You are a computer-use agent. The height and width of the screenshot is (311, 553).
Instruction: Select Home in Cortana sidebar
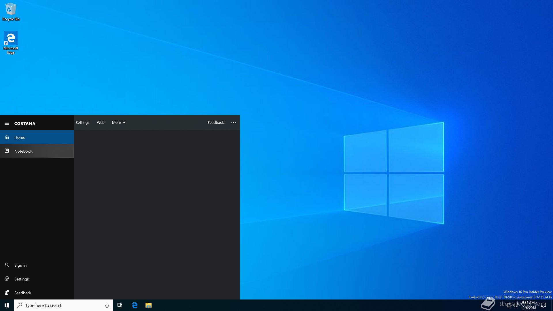pyautogui.click(x=37, y=137)
